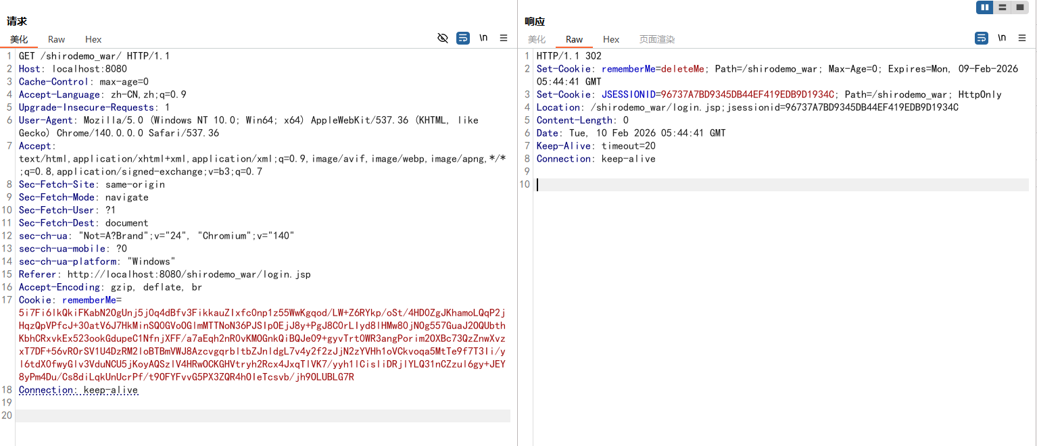Toggle word wrap in request panel
Viewport: 1037px width, 446px height.
463,39
